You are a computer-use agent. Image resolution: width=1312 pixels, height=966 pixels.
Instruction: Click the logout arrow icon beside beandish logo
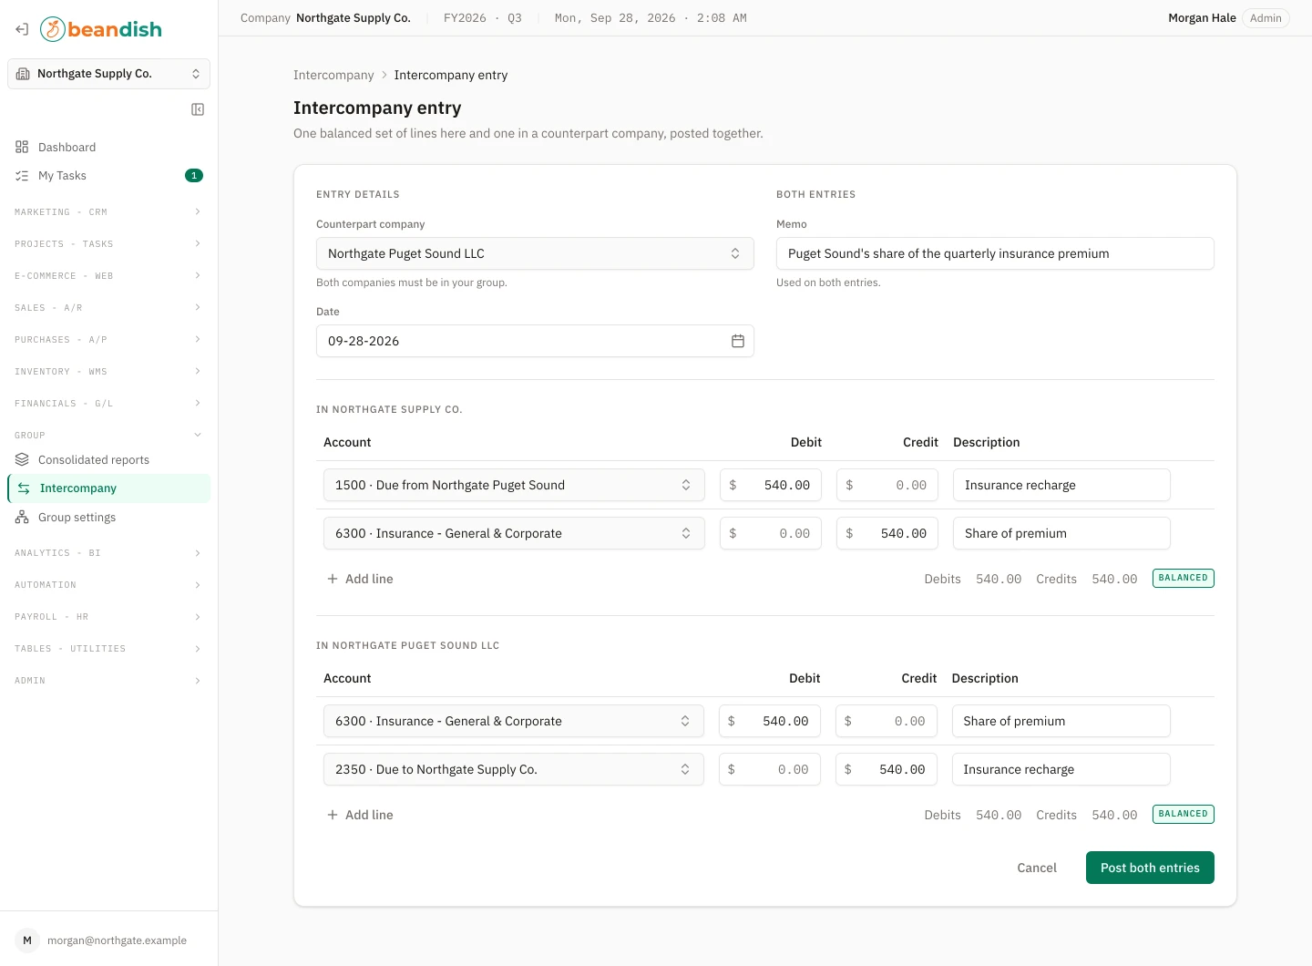[22, 29]
